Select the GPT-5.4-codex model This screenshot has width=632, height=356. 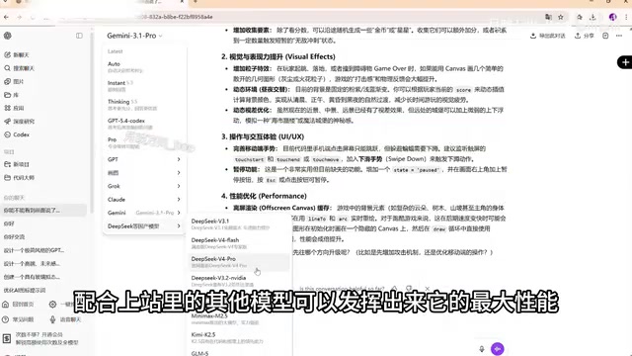click(144, 124)
